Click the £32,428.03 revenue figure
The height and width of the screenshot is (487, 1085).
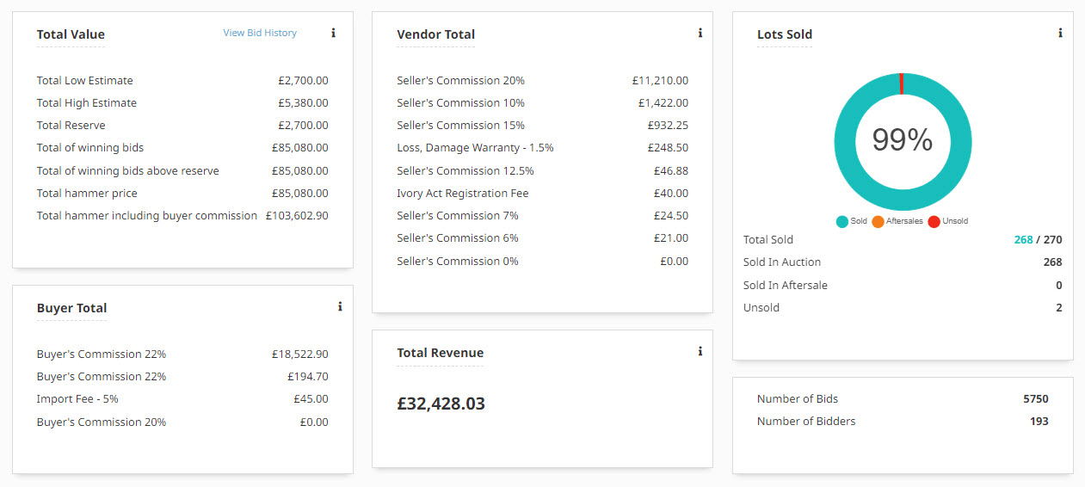pos(441,404)
